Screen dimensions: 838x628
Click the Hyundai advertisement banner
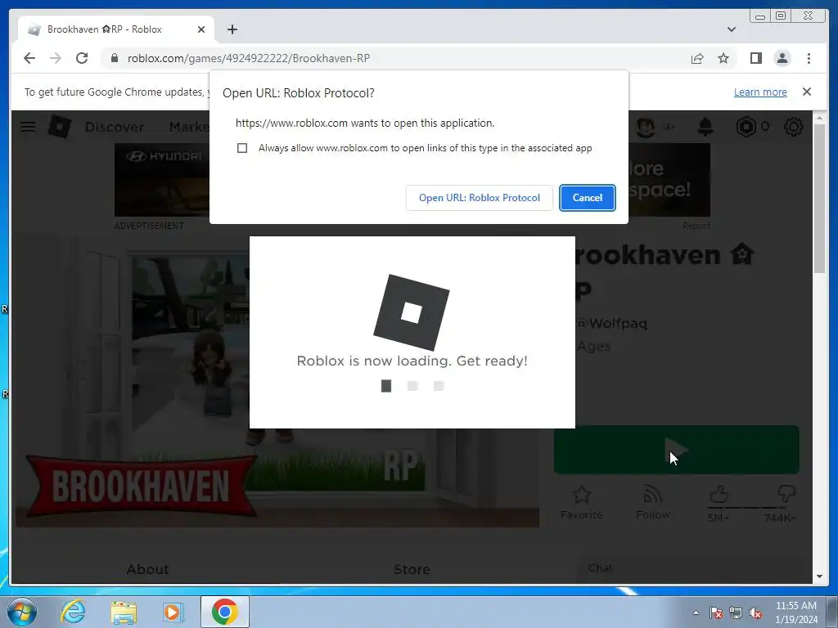point(162,179)
